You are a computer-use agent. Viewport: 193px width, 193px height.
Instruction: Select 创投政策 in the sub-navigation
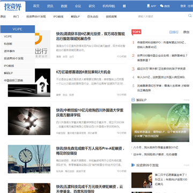point(112,17)
